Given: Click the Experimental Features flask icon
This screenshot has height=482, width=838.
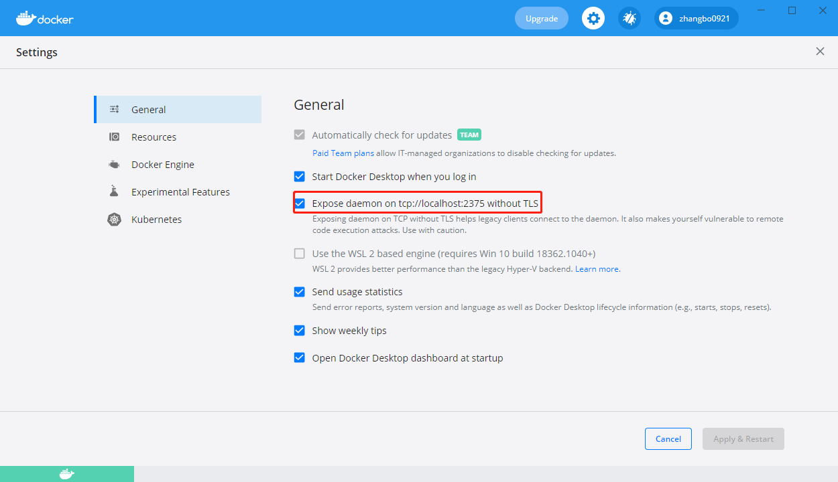Looking at the screenshot, I should coord(115,191).
